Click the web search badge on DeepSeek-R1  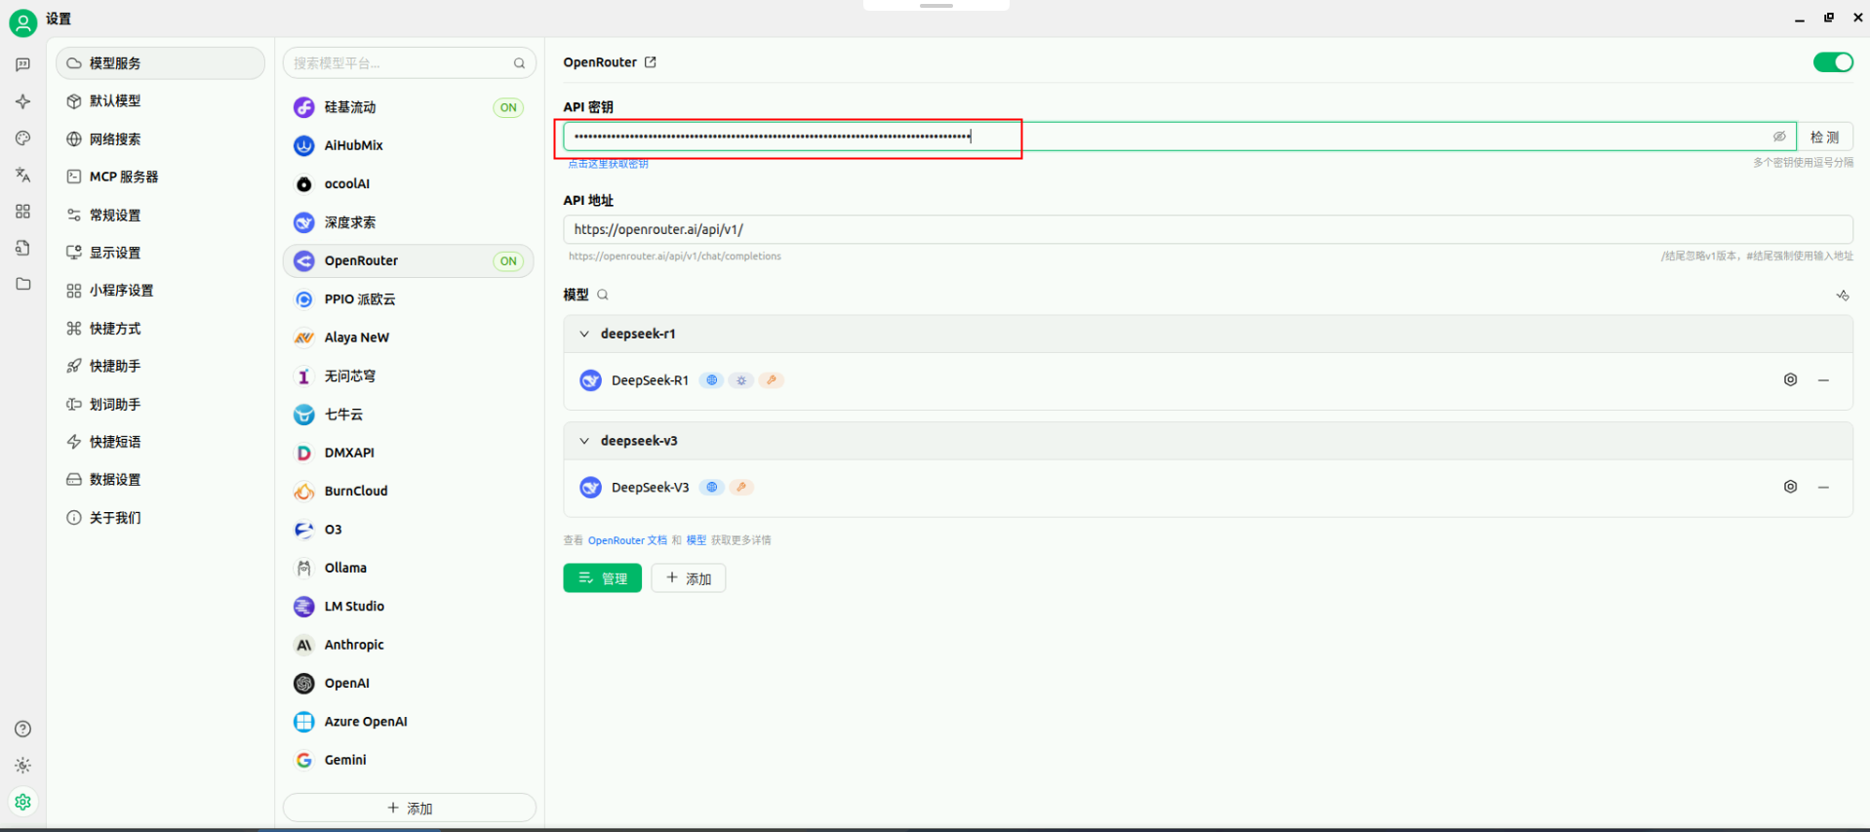tap(712, 380)
